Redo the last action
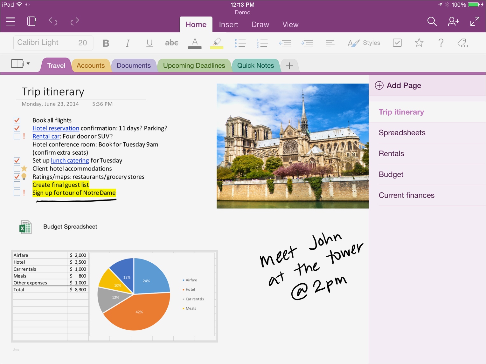 [74, 21]
